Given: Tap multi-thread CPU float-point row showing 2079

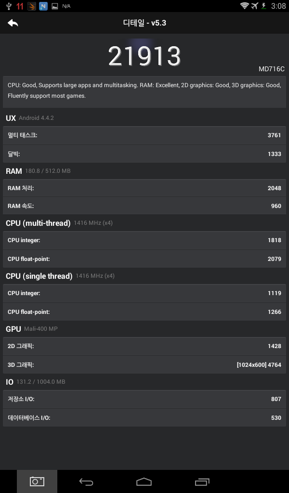Looking at the screenshot, I should 144,259.
